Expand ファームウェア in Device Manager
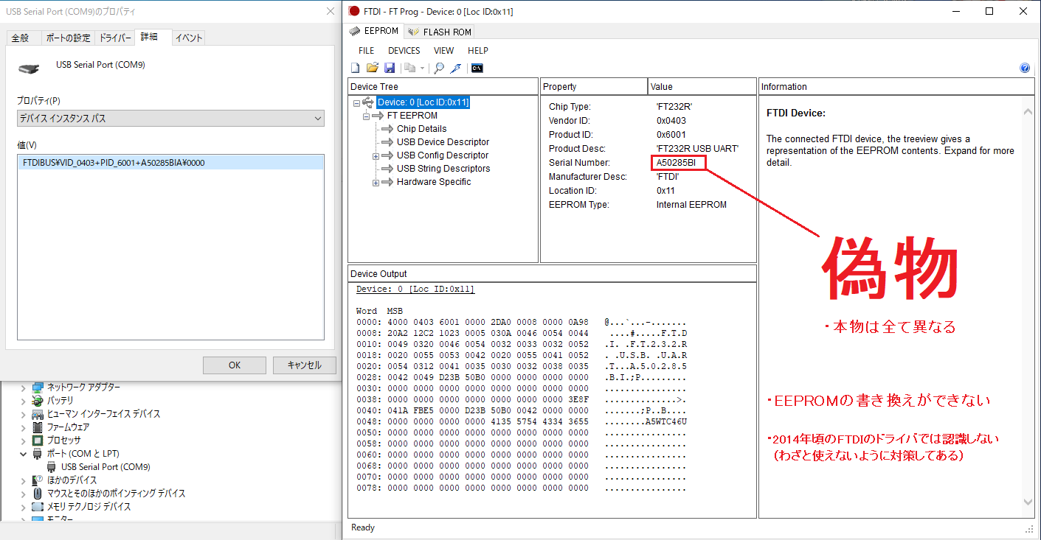Image resolution: width=1041 pixels, height=540 pixels. tap(24, 427)
